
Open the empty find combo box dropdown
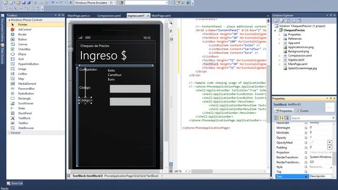click(166, 3)
